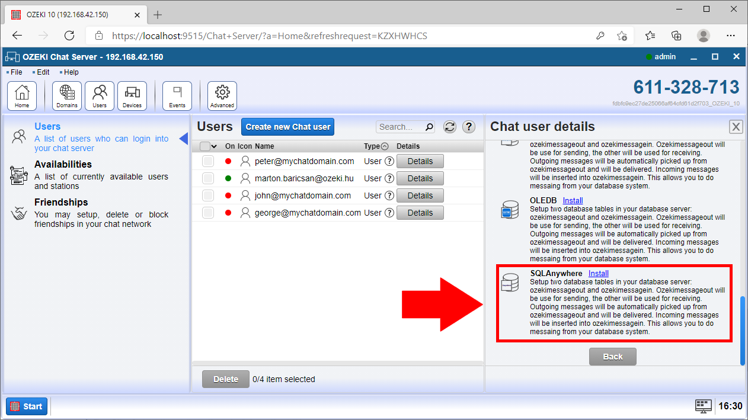Viewport: 748px width, 420px height.
Task: Open the Events toolbar icon
Action: pos(177,96)
